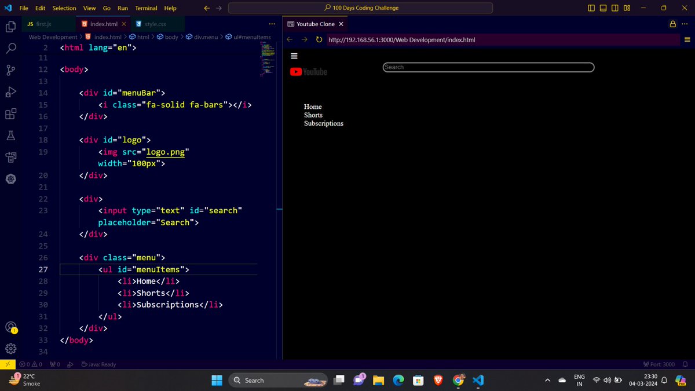
Task: Click the remote window indicator in status bar
Action: pos(7,364)
